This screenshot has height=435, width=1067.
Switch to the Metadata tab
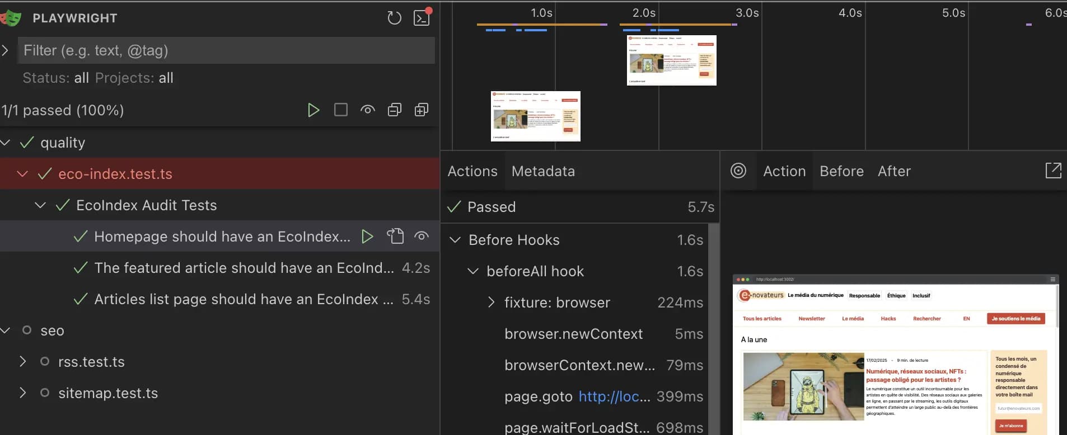(543, 171)
